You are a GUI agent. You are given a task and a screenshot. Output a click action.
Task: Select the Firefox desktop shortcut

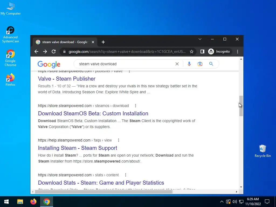[x=11, y=80]
